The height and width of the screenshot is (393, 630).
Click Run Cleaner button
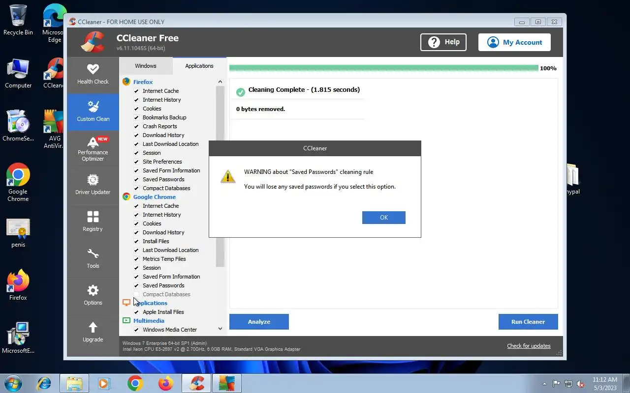[x=528, y=322]
